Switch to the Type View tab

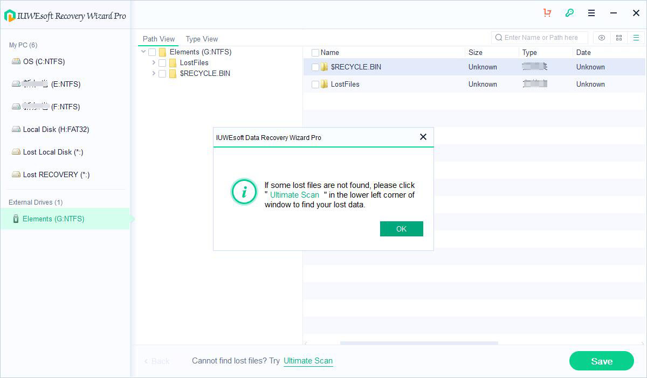click(x=202, y=39)
